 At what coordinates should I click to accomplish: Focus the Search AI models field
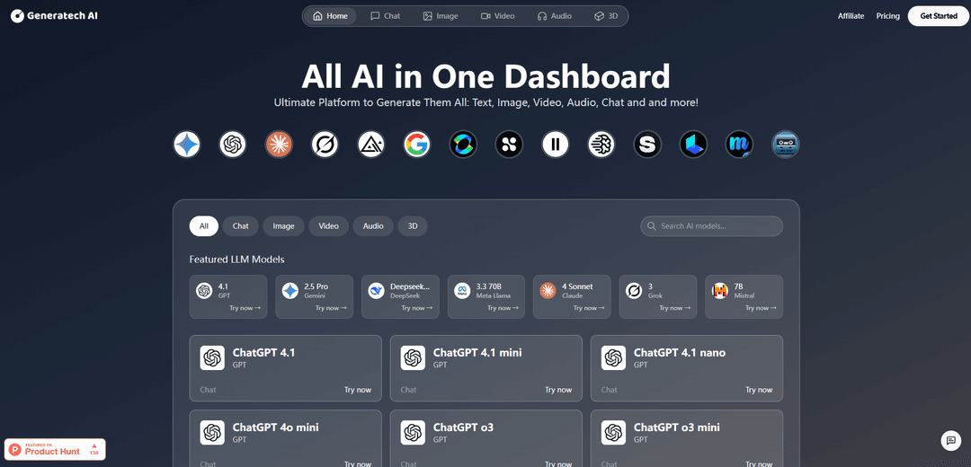[x=711, y=226]
